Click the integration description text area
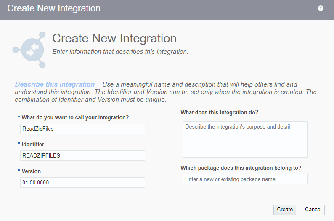Screen dimensions: 334x221 coord(245,139)
